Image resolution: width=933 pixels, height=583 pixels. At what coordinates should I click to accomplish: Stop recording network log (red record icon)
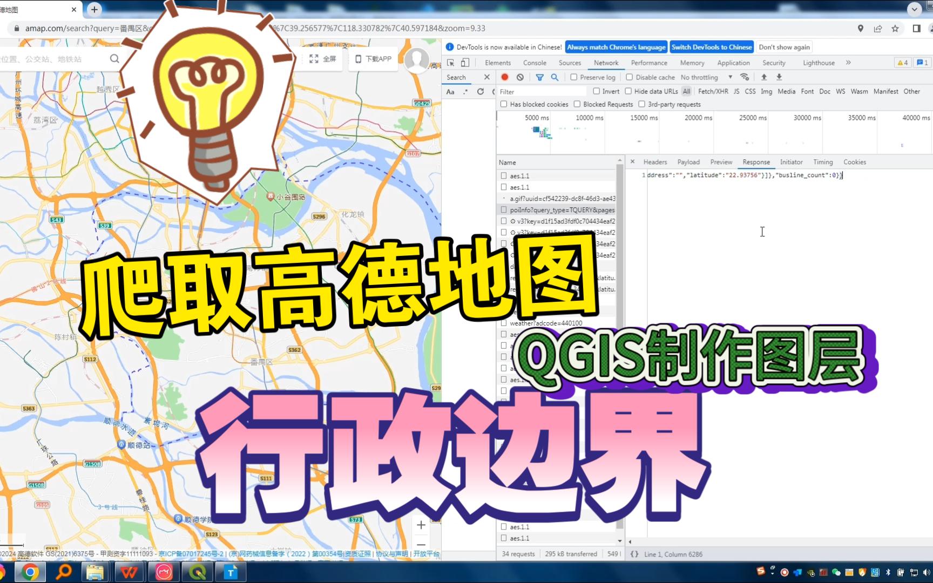click(x=504, y=77)
